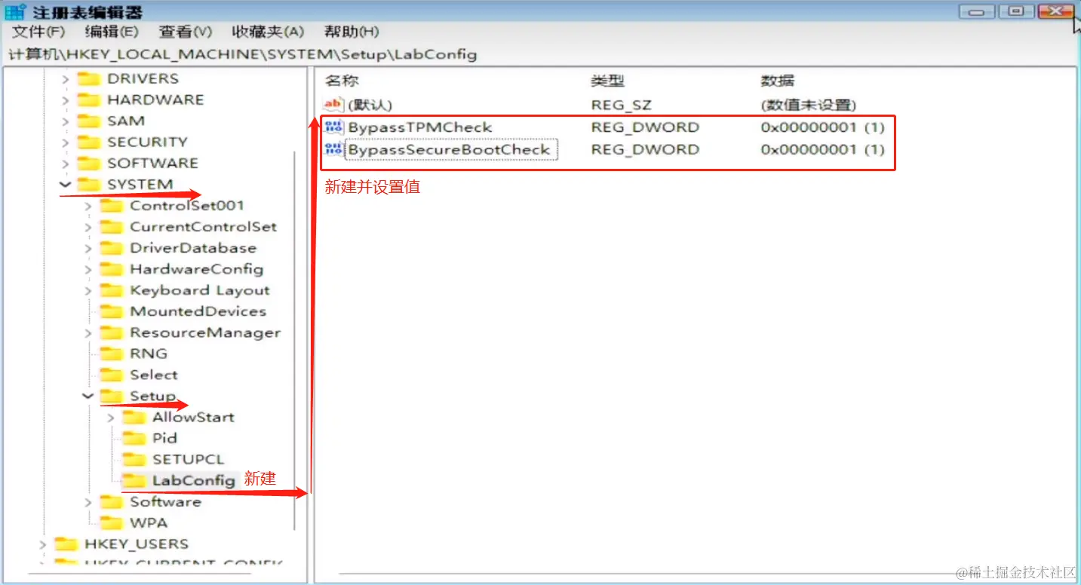1081x585 pixels.
Task: Expand the SOFTWARE key chevron
Action: tap(66, 164)
